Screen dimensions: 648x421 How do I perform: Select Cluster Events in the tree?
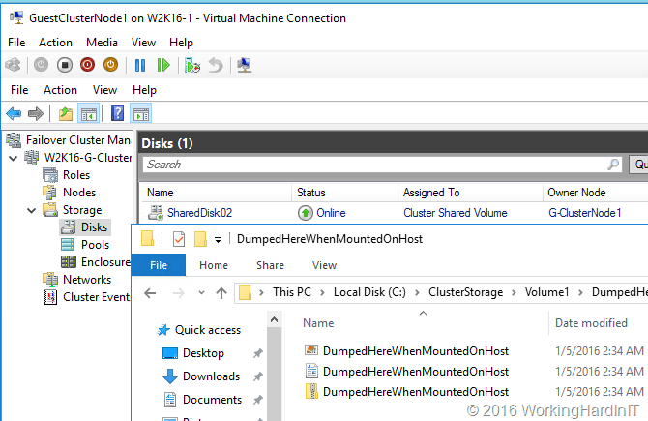point(87,297)
